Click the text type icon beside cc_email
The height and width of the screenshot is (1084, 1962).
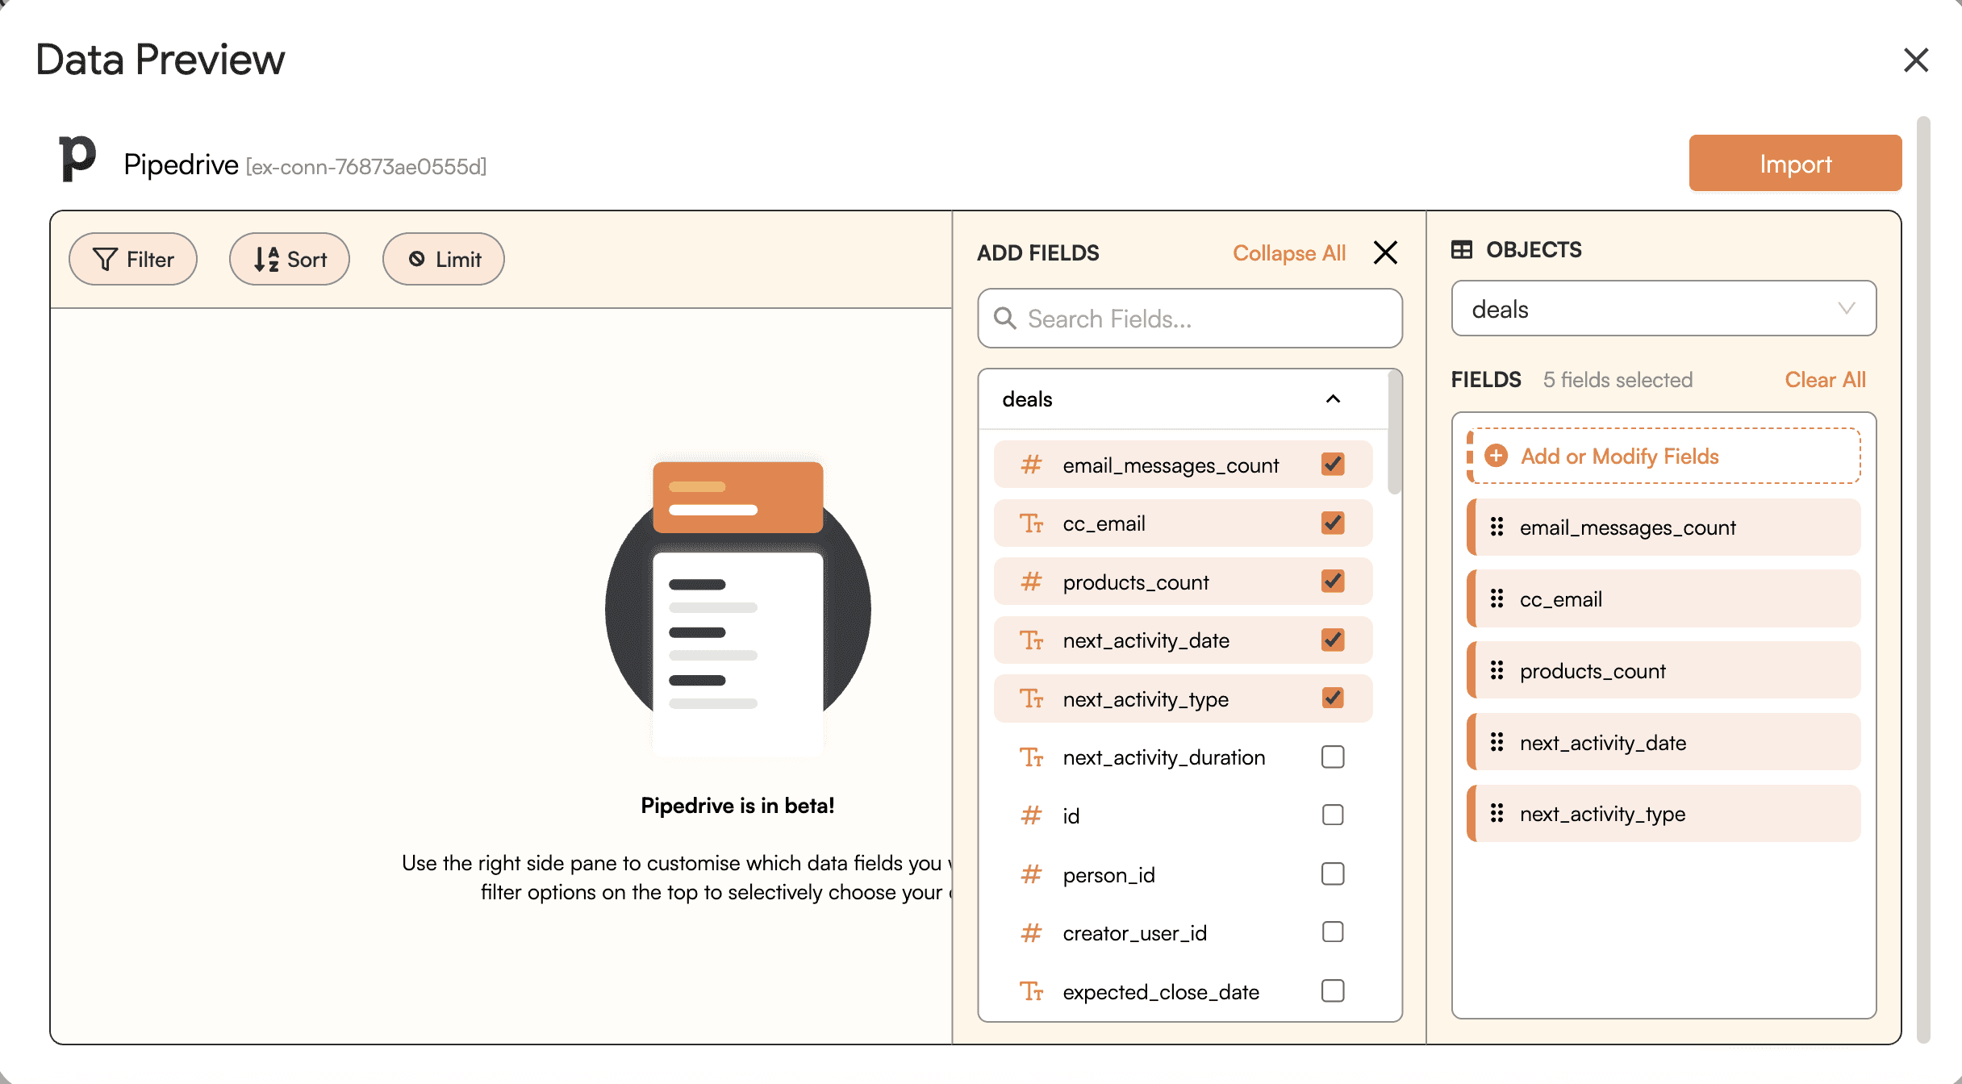[x=1031, y=523]
